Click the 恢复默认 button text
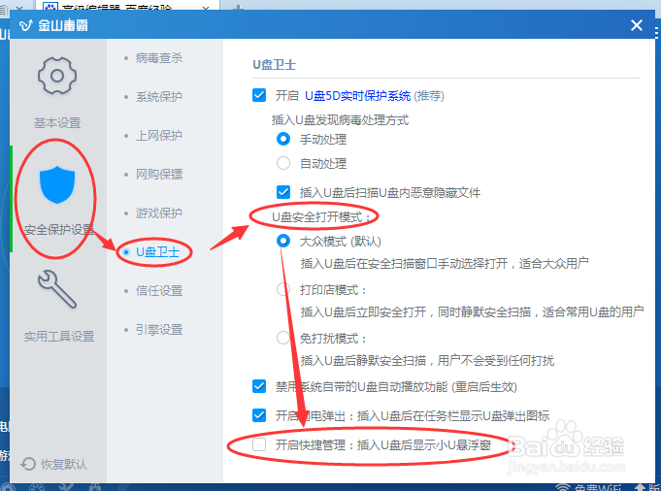The width and height of the screenshot is (661, 491). [64, 465]
